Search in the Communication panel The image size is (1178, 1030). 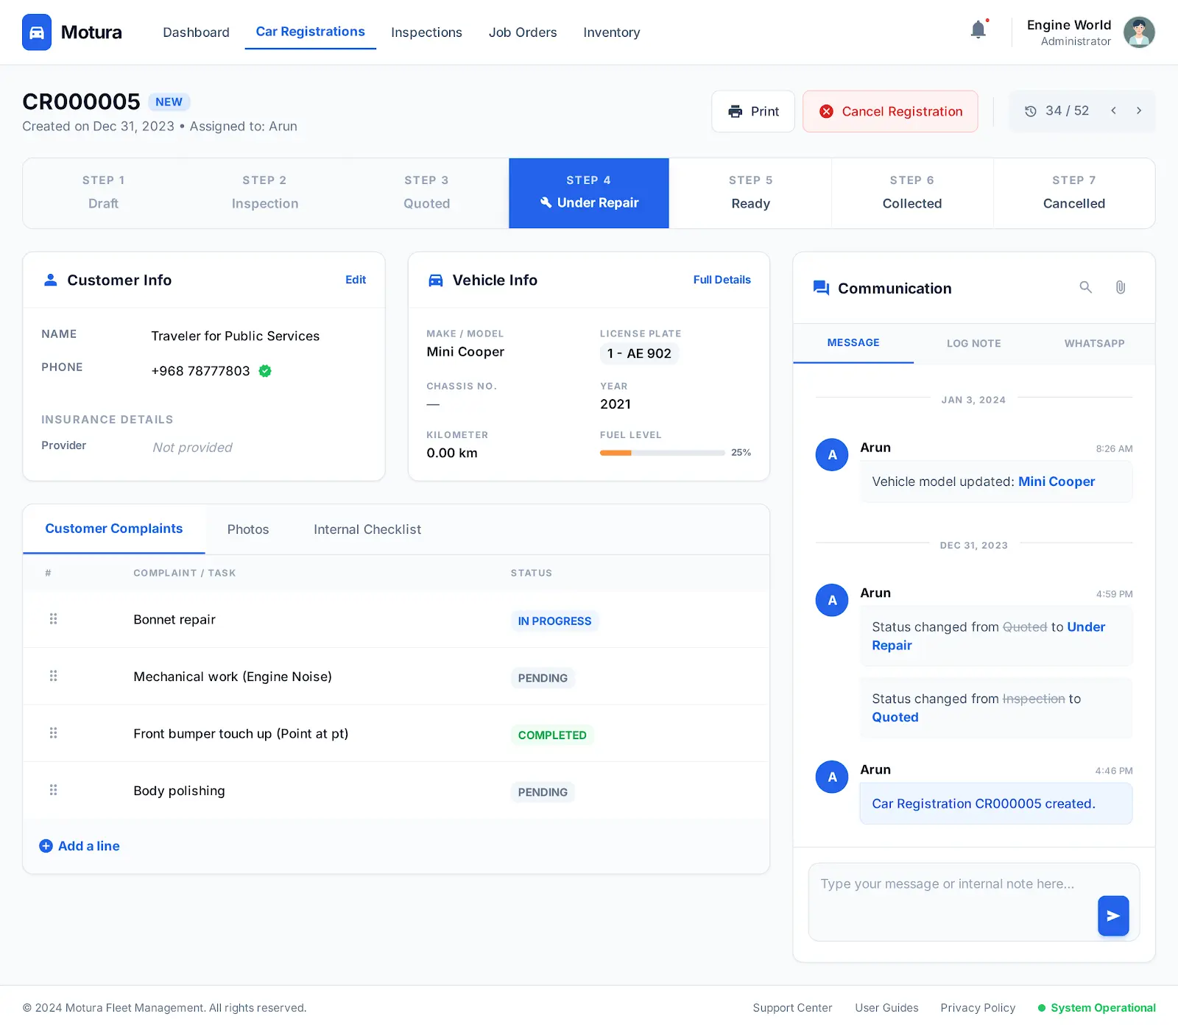point(1085,288)
